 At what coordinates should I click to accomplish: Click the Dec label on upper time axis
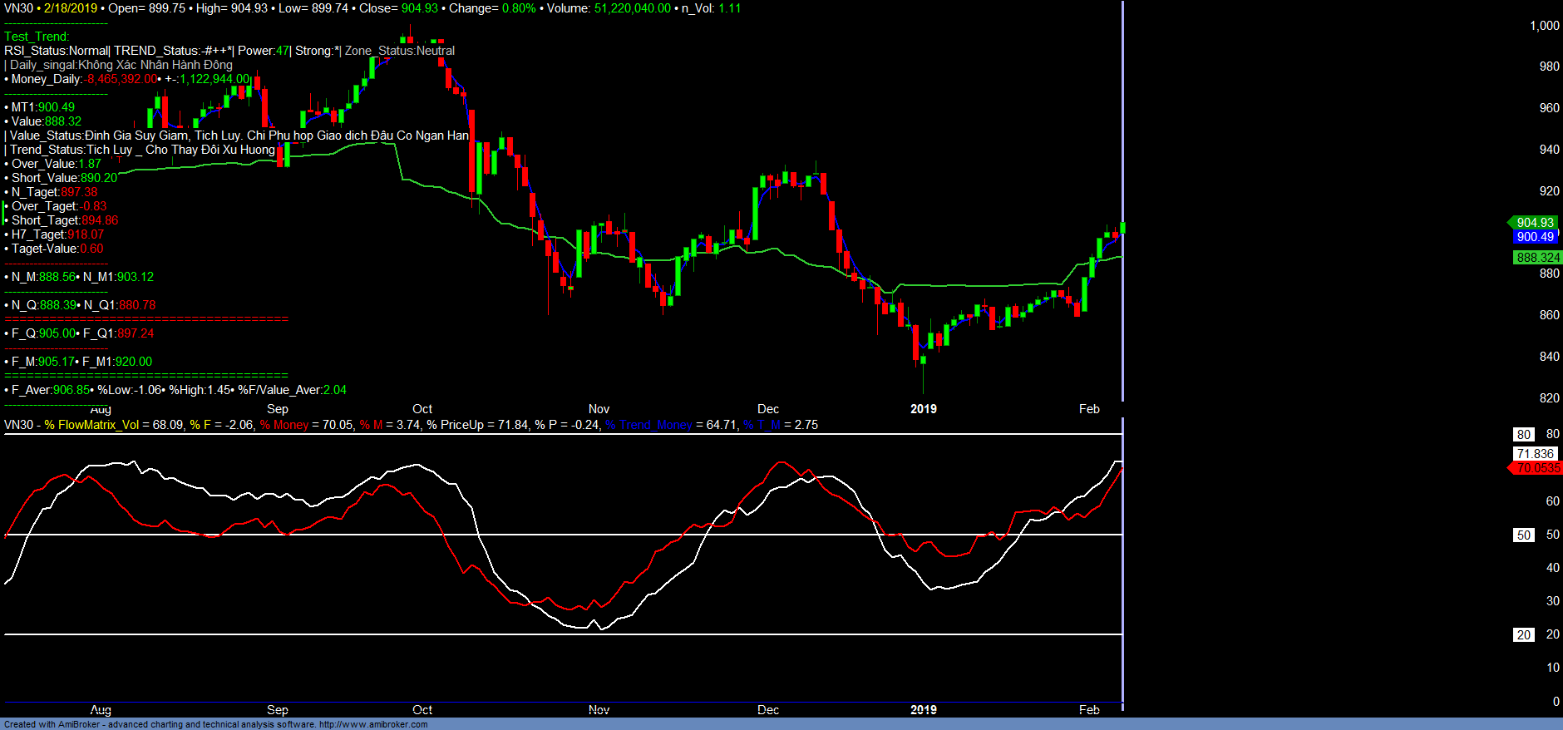768,409
